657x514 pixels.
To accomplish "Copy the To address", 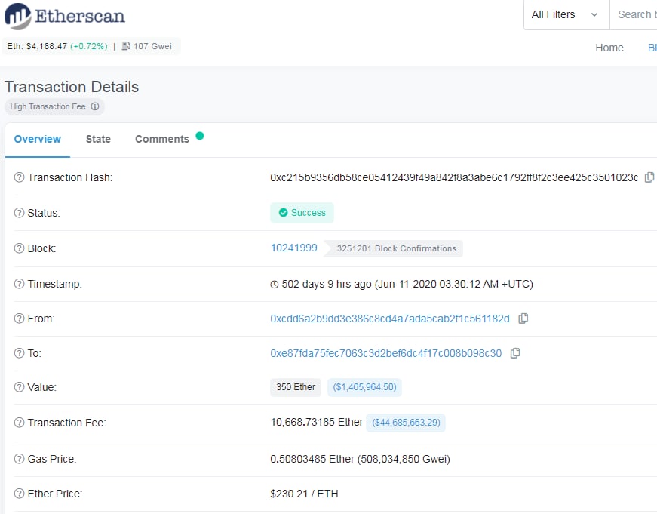I will coord(515,353).
